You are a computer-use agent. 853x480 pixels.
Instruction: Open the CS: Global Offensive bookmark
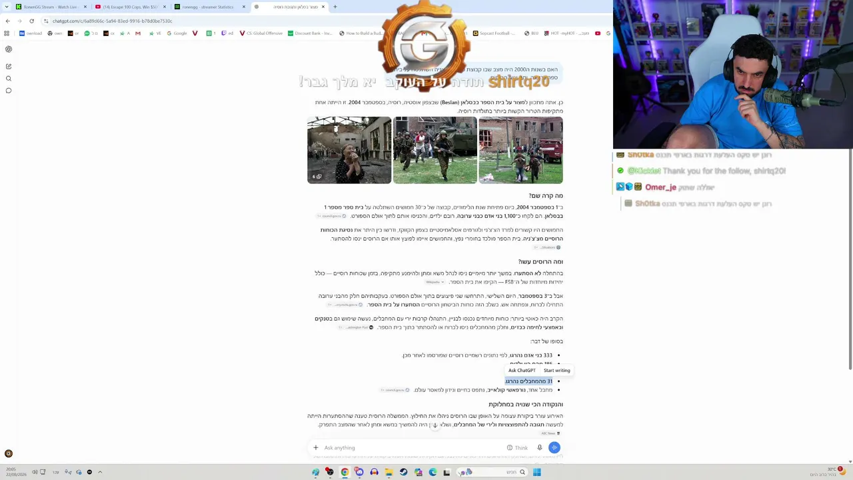tap(261, 33)
